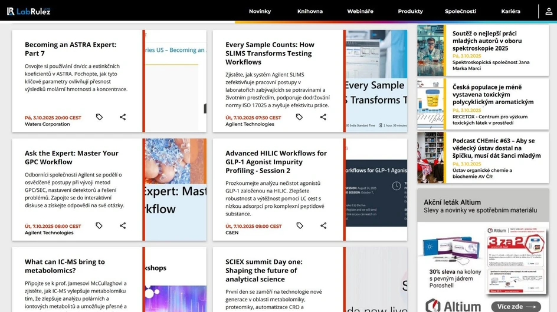Open Česká populace je méně vystavena article
557x312 pixels.
(493, 94)
